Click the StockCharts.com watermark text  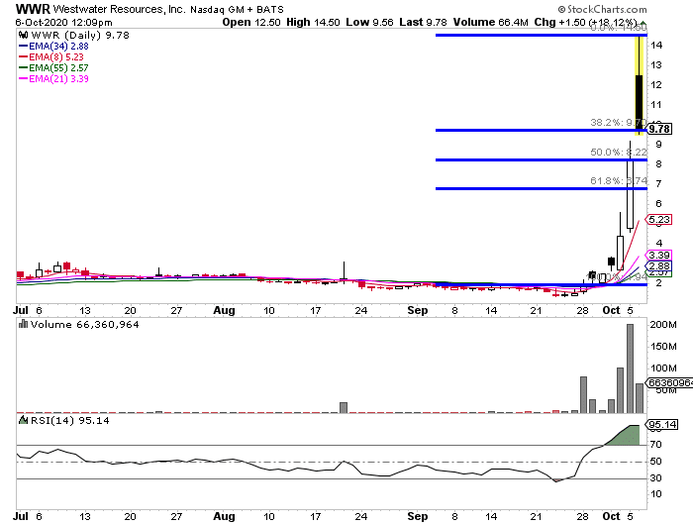tap(602, 9)
